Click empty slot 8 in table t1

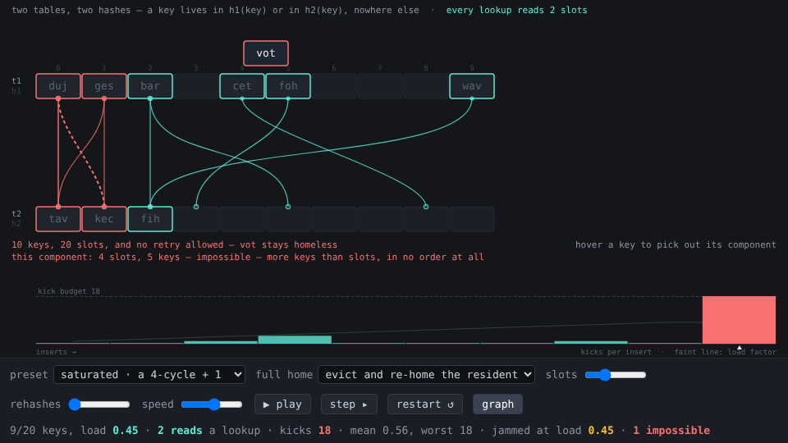pos(426,86)
